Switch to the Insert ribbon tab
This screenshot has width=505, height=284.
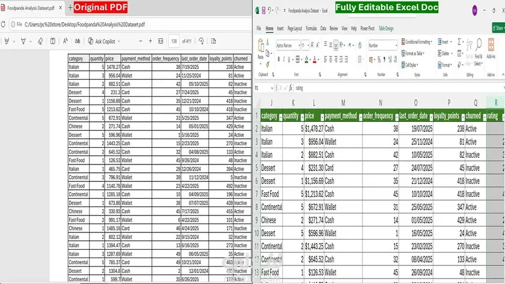pos(280,28)
